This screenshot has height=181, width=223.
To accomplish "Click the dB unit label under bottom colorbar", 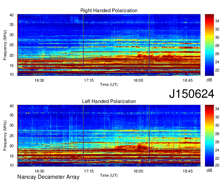I will [209, 171].
